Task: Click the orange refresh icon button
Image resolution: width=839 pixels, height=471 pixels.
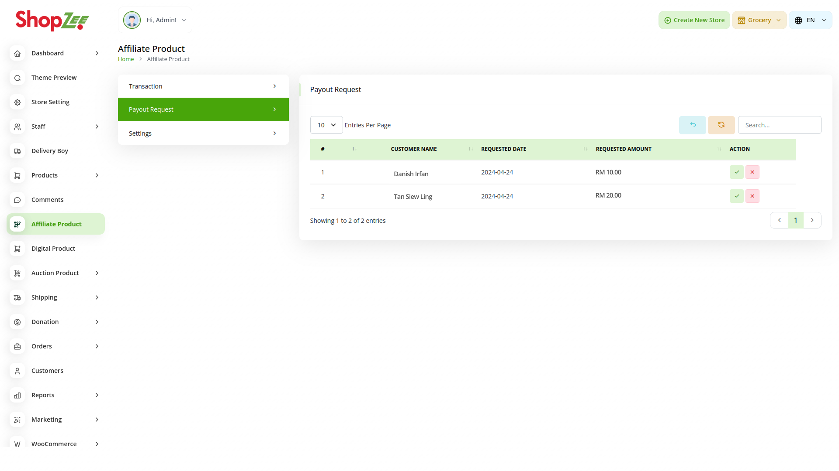Action: point(721,125)
